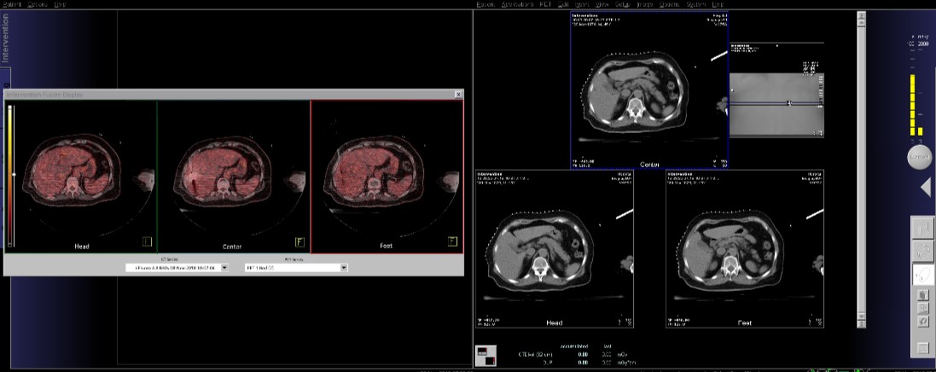Screen dimensions: 936x372
Task: Close the Intervention Fusion Display window
Action: coord(458,95)
